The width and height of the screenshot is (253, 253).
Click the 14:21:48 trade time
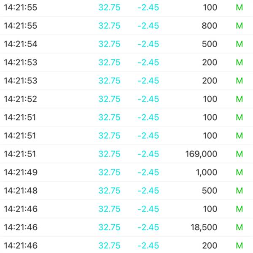coord(21,191)
